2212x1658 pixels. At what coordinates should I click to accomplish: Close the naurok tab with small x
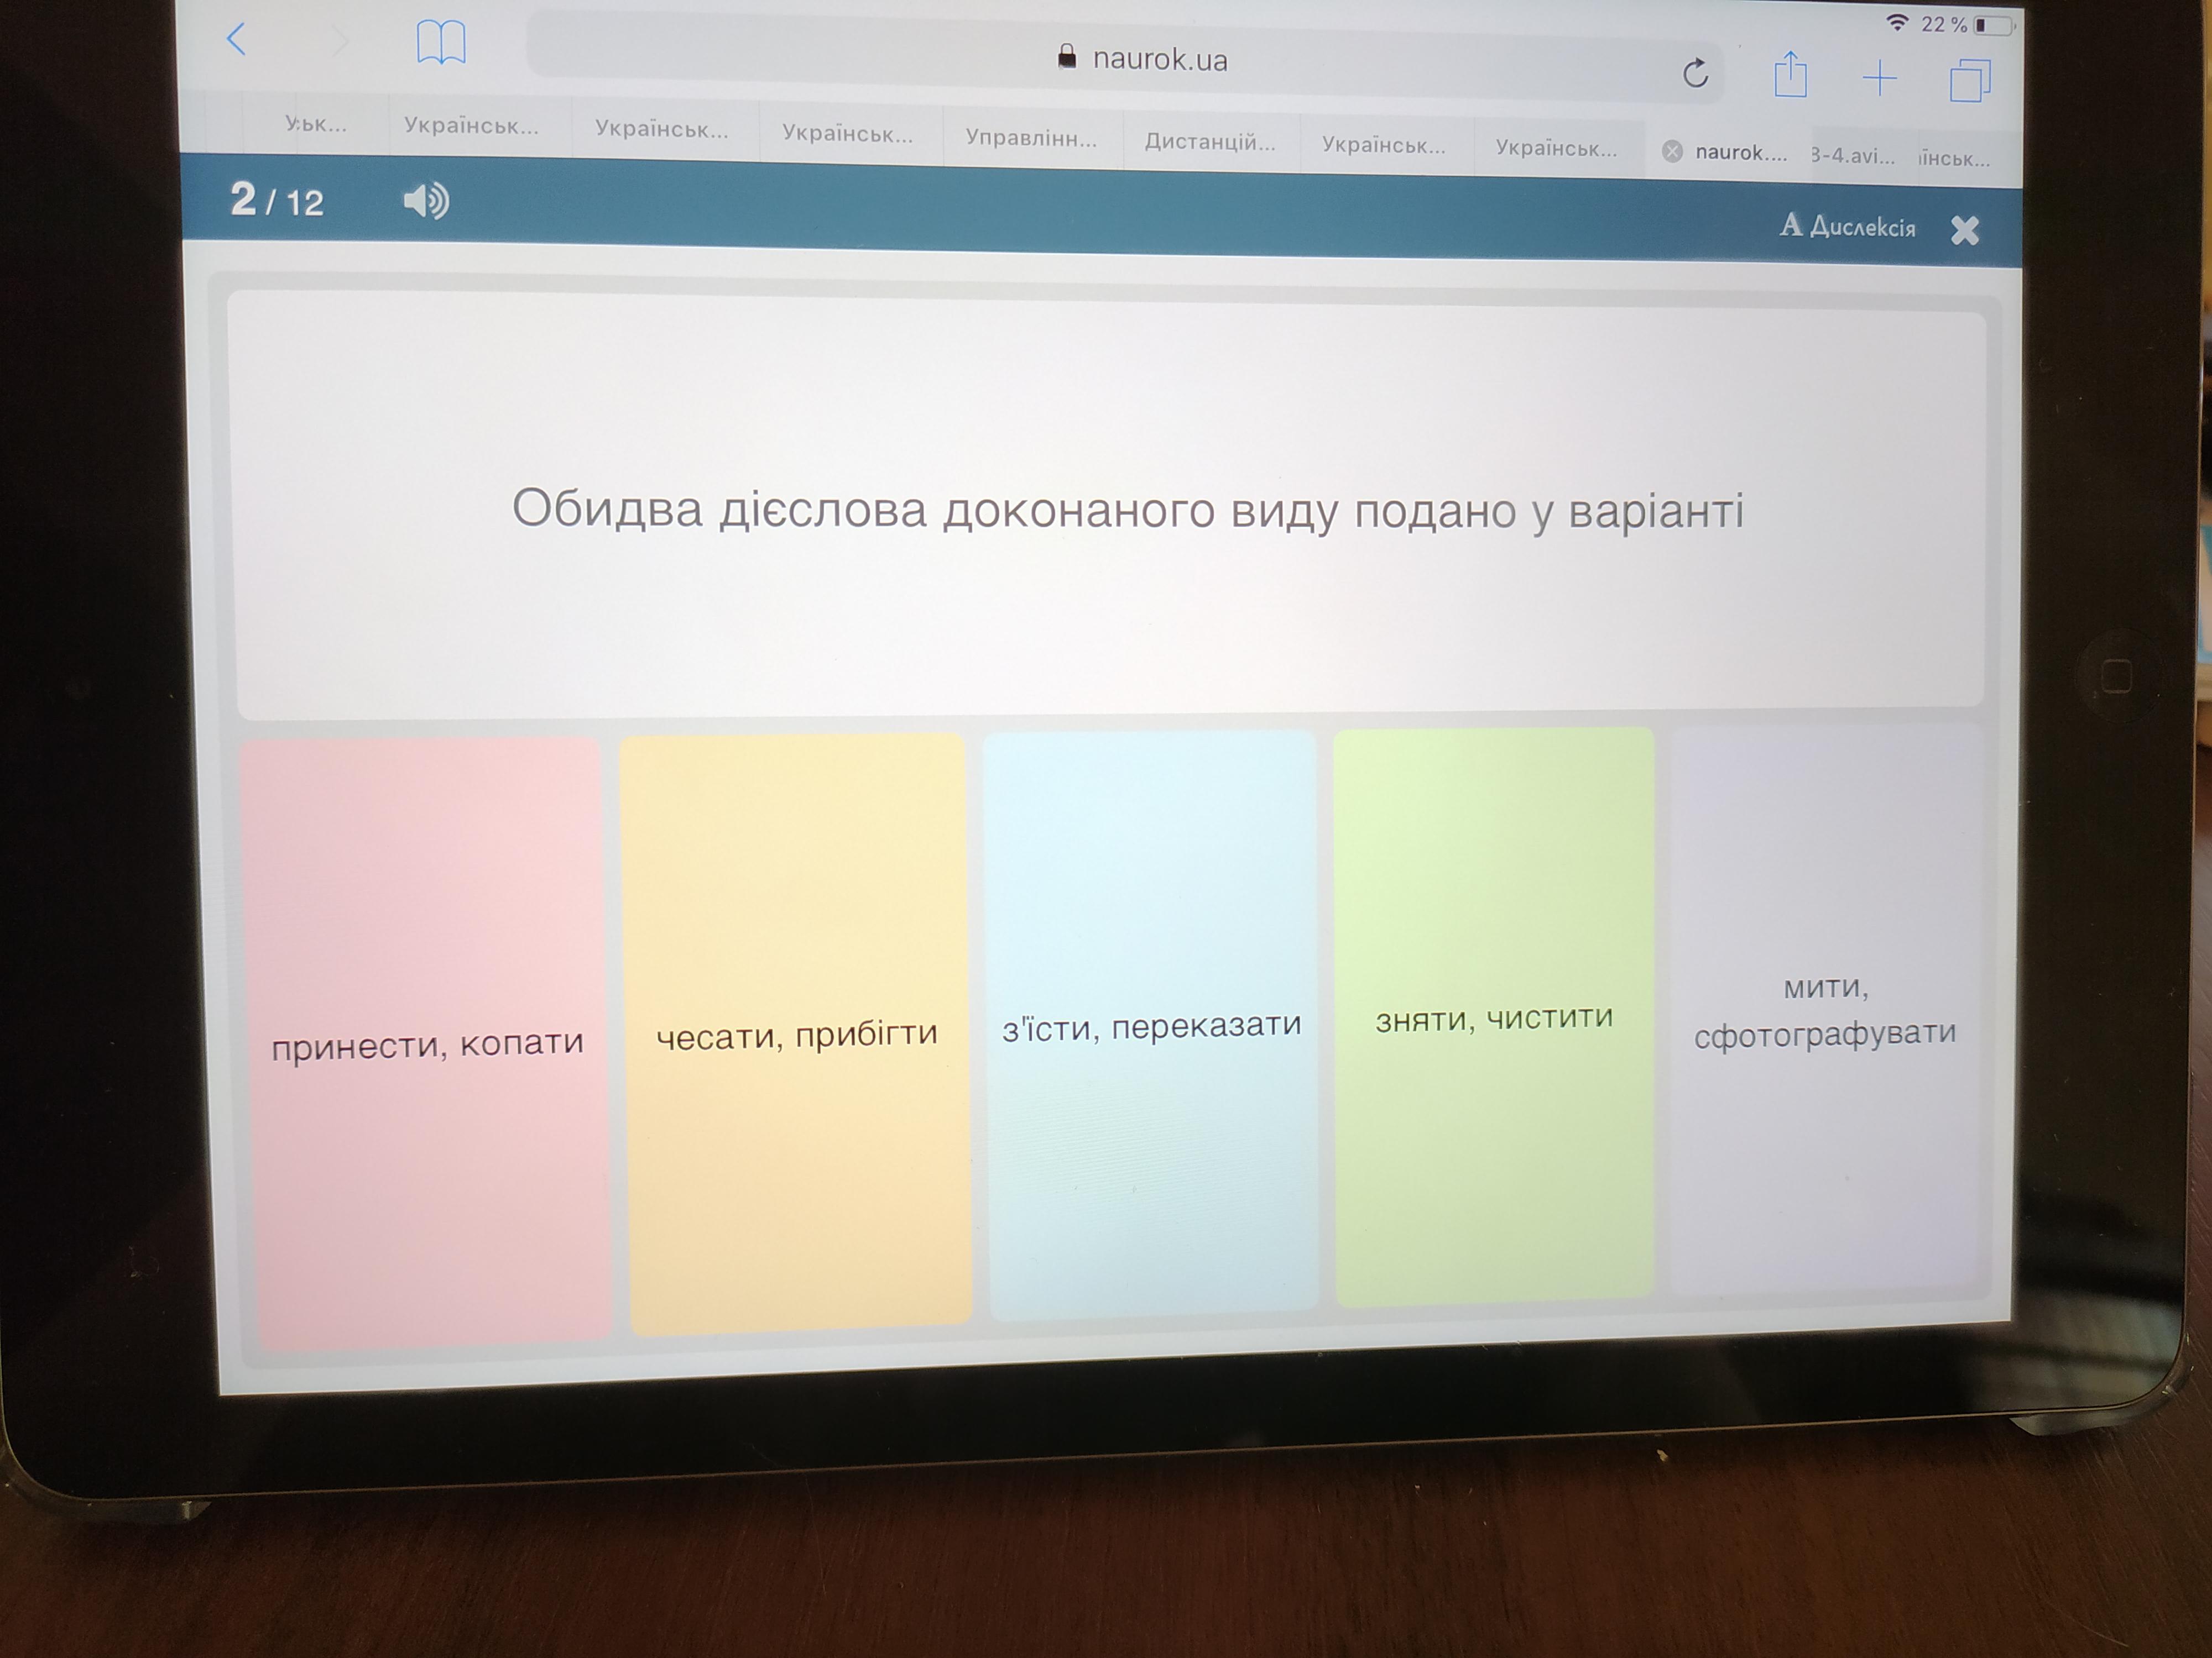[x=1671, y=151]
